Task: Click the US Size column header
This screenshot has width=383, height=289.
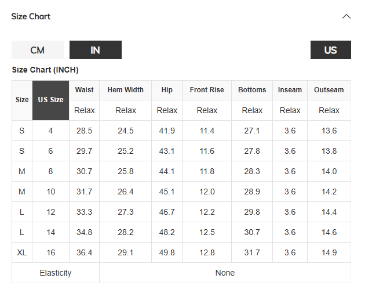Action: pos(50,100)
